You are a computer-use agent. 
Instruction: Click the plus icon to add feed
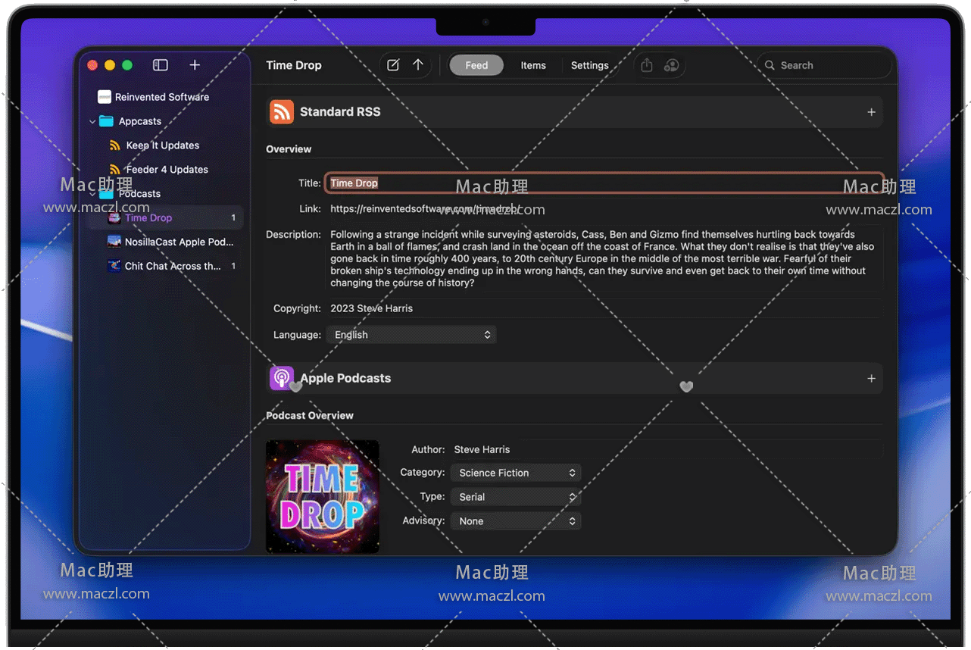point(195,65)
